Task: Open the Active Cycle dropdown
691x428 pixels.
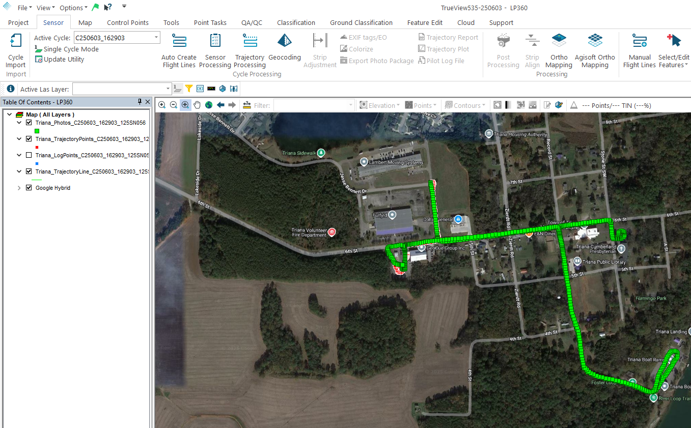Action: 156,38
